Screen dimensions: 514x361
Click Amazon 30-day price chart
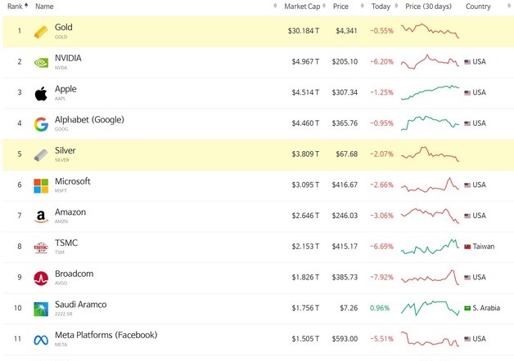pyautogui.click(x=430, y=216)
